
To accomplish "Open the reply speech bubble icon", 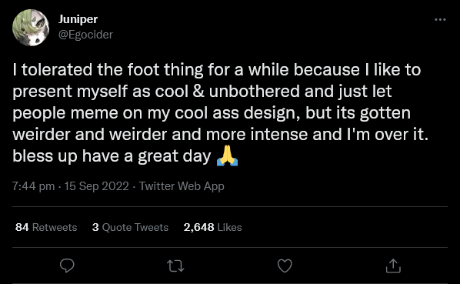I will 67,266.
